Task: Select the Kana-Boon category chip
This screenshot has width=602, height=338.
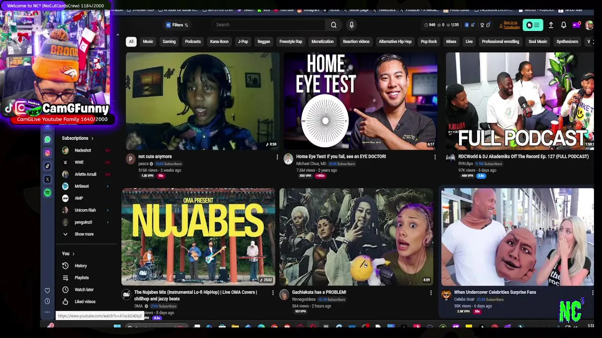Action: pyautogui.click(x=219, y=42)
